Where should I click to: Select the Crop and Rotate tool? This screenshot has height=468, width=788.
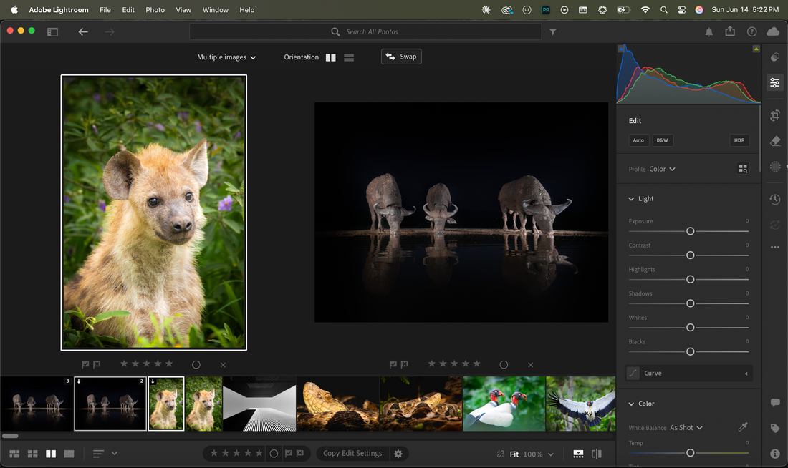click(775, 115)
